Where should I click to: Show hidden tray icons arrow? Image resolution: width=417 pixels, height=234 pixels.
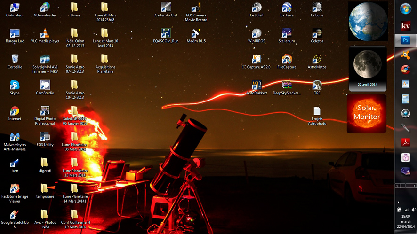pos(398,202)
